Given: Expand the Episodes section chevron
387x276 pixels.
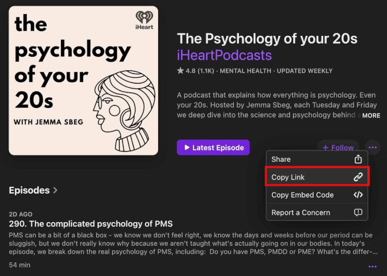Looking at the screenshot, I should (55, 191).
